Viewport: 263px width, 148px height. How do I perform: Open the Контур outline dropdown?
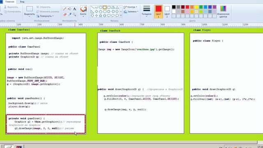[x=131, y=7]
